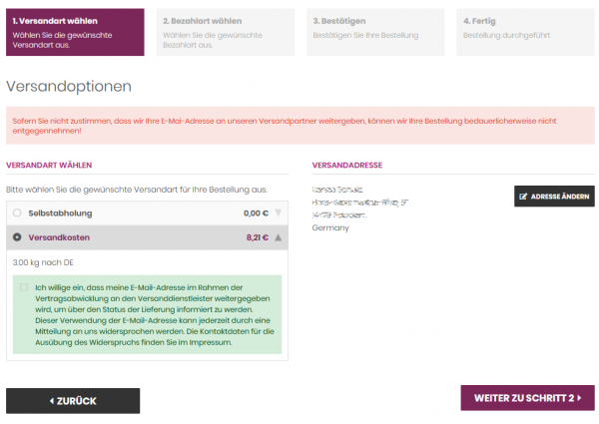Select the Selbstabholung radio button

pos(17,212)
